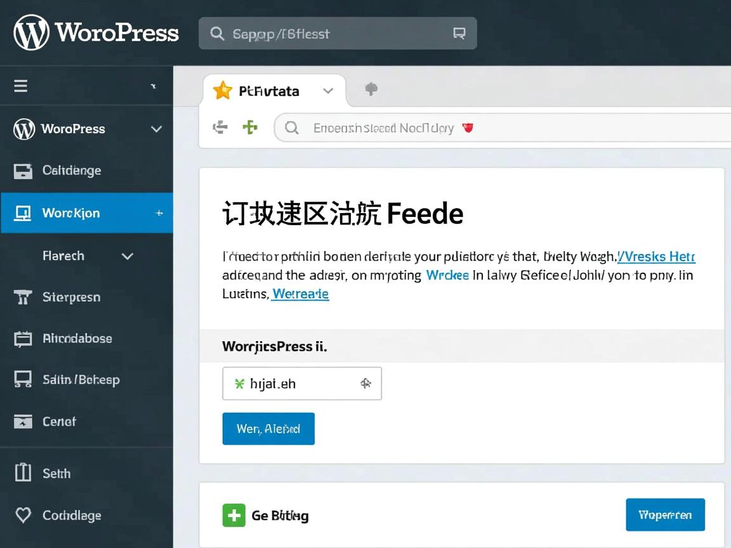Click the green plus icon near the toolbar
Screen dimensions: 731x548
pyautogui.click(x=250, y=127)
